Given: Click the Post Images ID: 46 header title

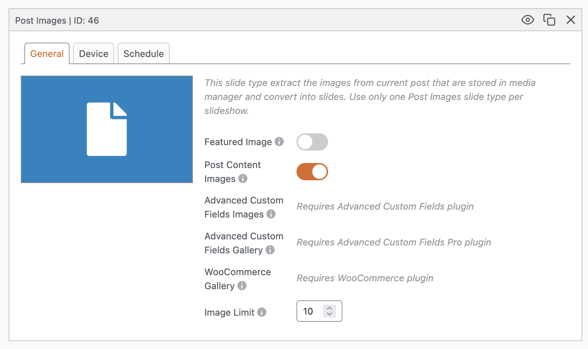Looking at the screenshot, I should (x=57, y=20).
